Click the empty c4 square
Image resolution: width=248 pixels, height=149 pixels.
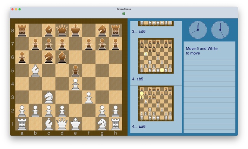click(x=48, y=84)
